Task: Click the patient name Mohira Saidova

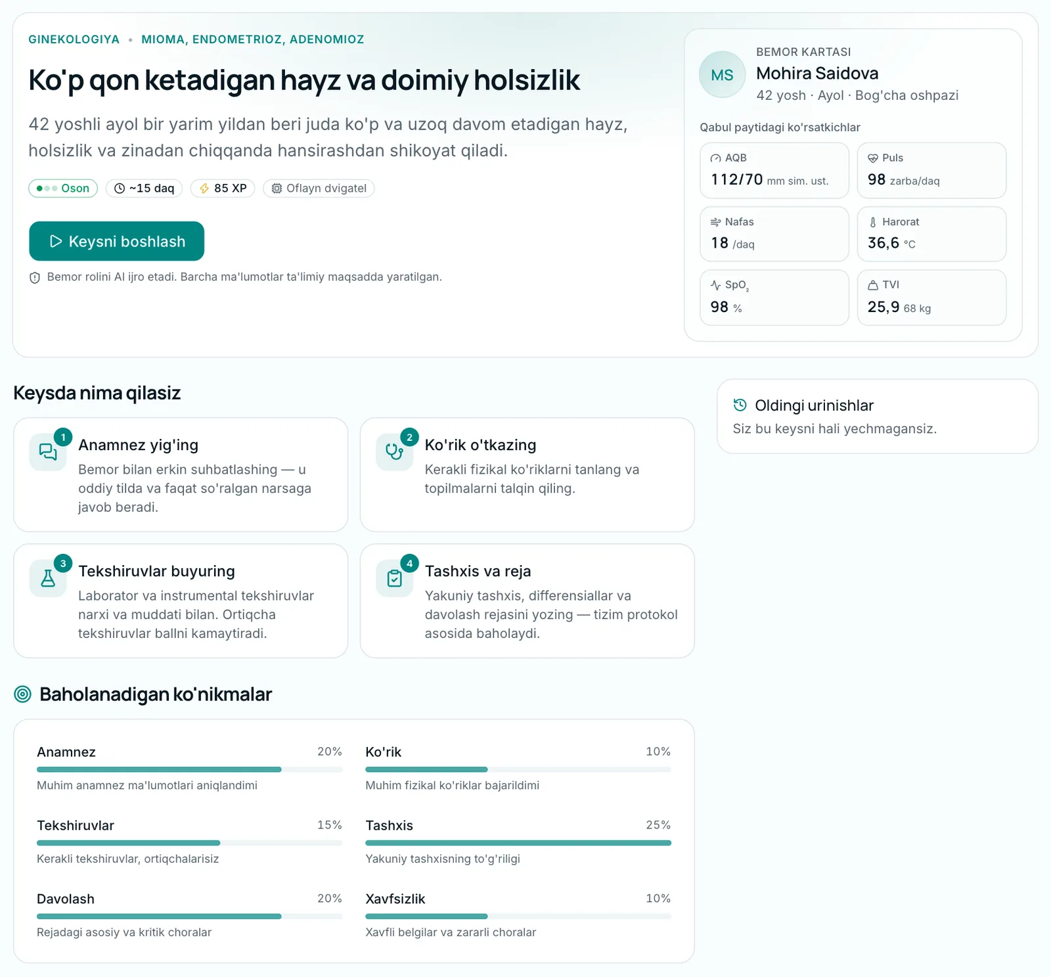Action: [817, 74]
